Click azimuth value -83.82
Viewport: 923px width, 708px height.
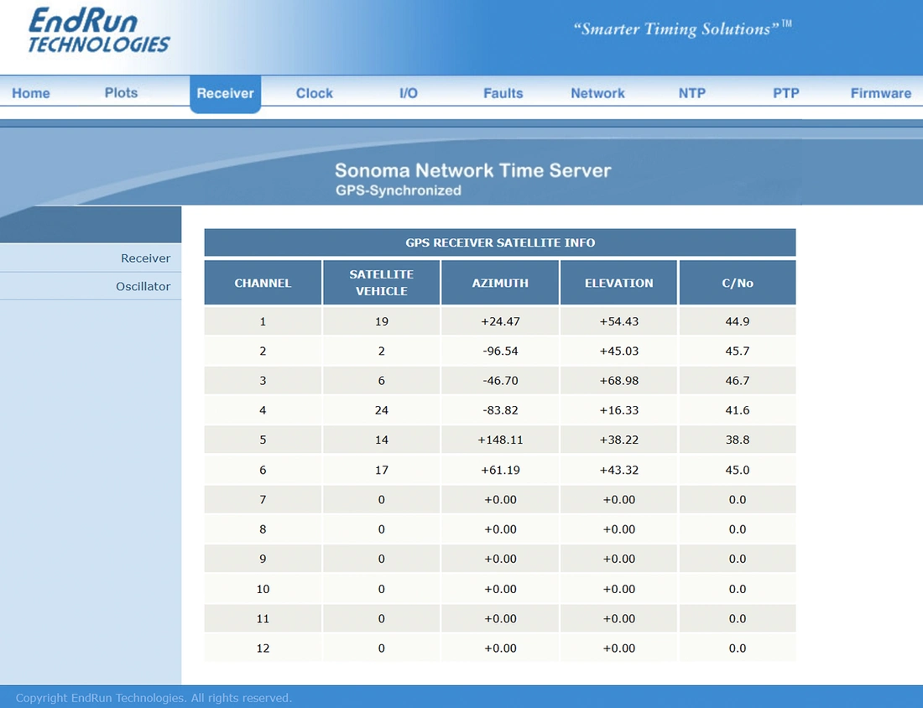[500, 410]
